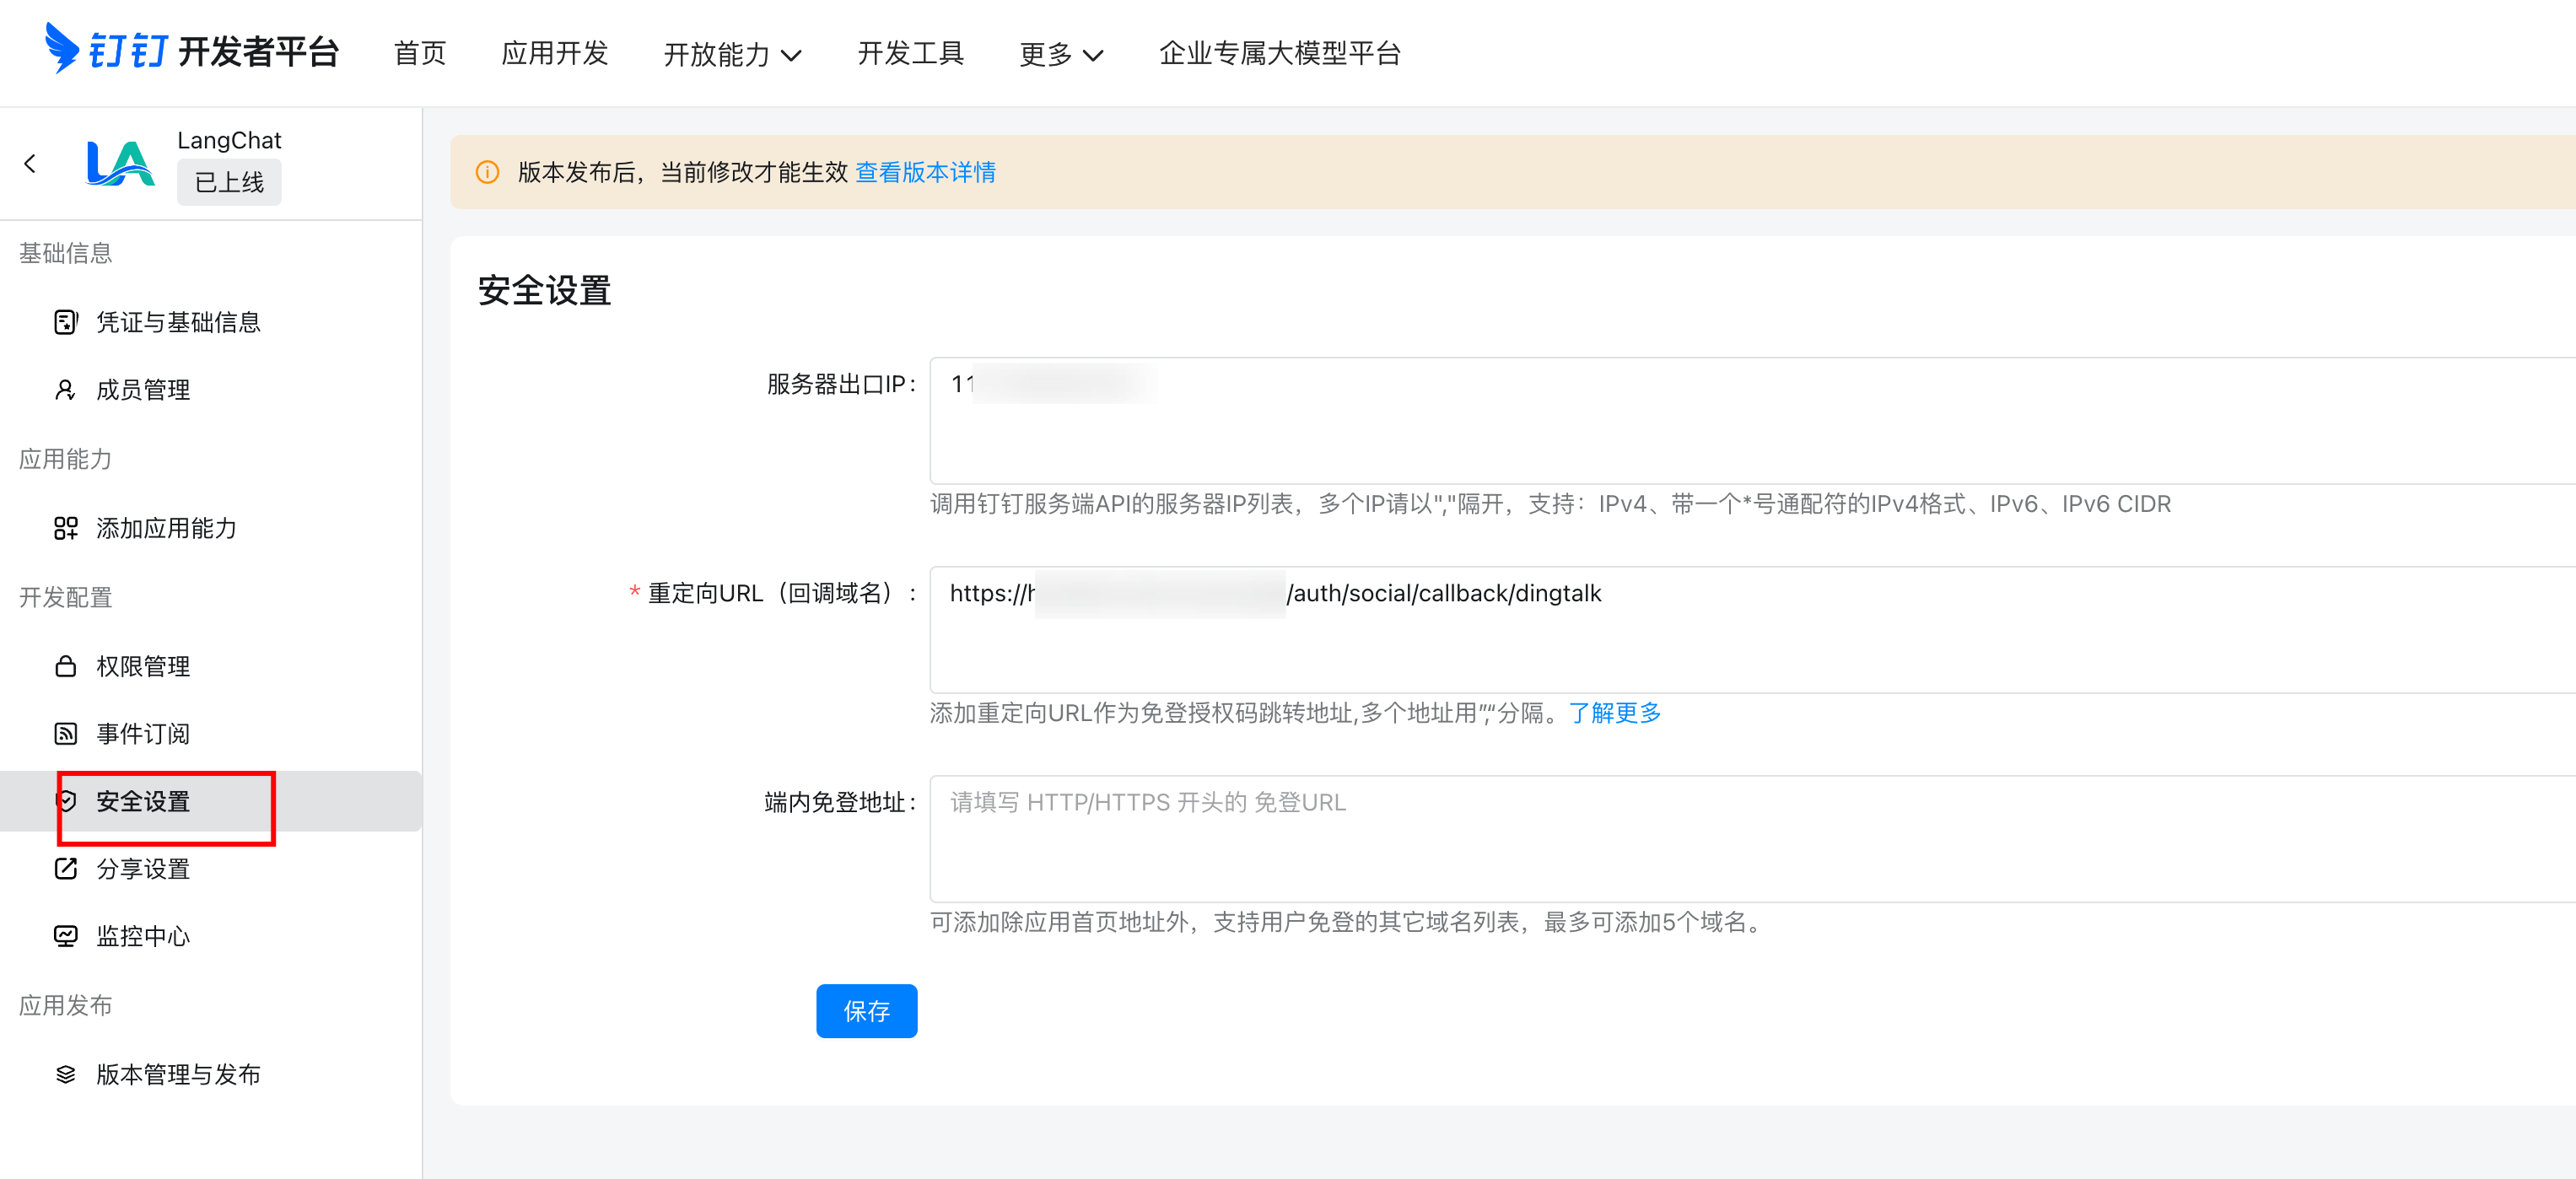Click the 凭证与基础信息 document icon
Viewport: 2576px width, 1179px height.
[65, 322]
